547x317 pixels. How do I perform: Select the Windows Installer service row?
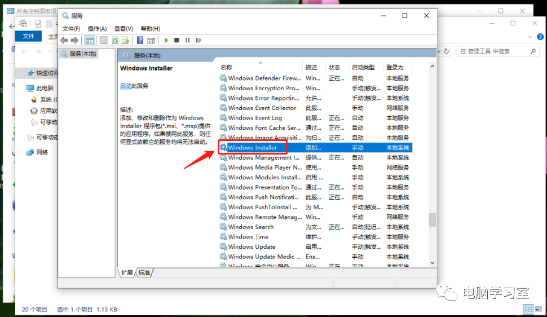tap(315, 148)
